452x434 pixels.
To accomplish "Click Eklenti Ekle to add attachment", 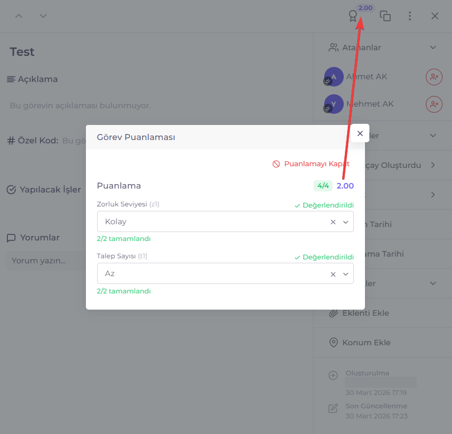I will click(365, 313).
